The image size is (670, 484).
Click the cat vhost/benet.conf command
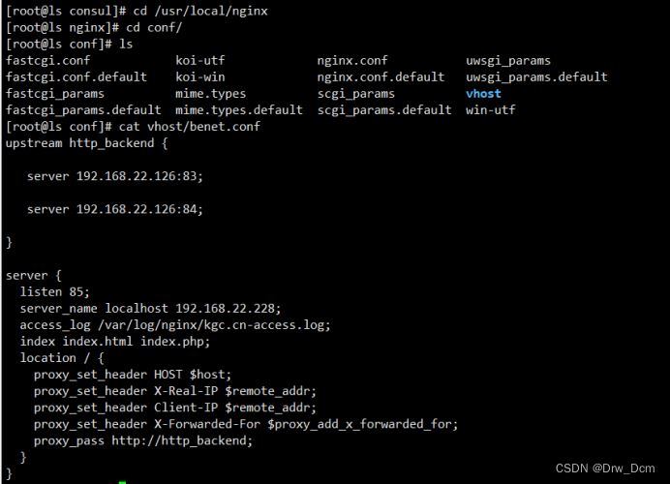tap(190, 127)
